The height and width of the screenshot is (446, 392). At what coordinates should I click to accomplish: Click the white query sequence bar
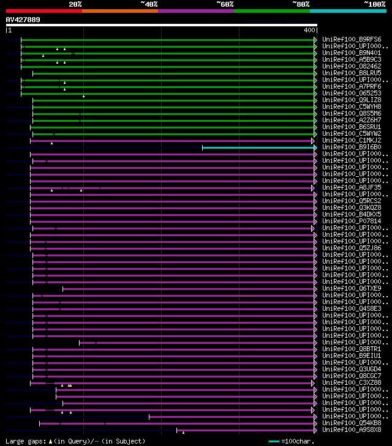click(162, 25)
